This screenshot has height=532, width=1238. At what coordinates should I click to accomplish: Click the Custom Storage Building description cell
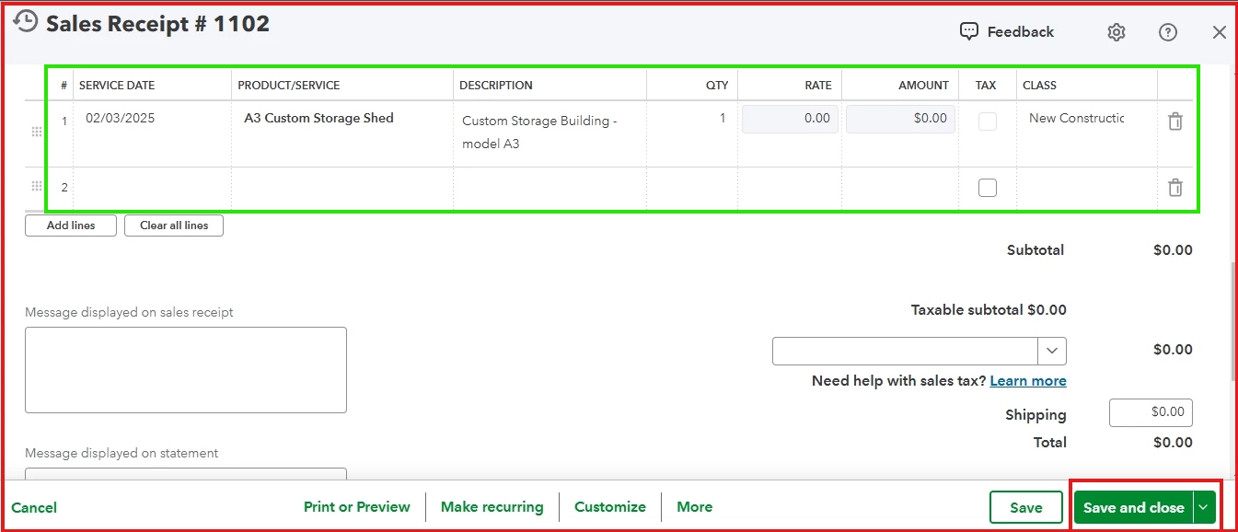pyautogui.click(x=550, y=133)
